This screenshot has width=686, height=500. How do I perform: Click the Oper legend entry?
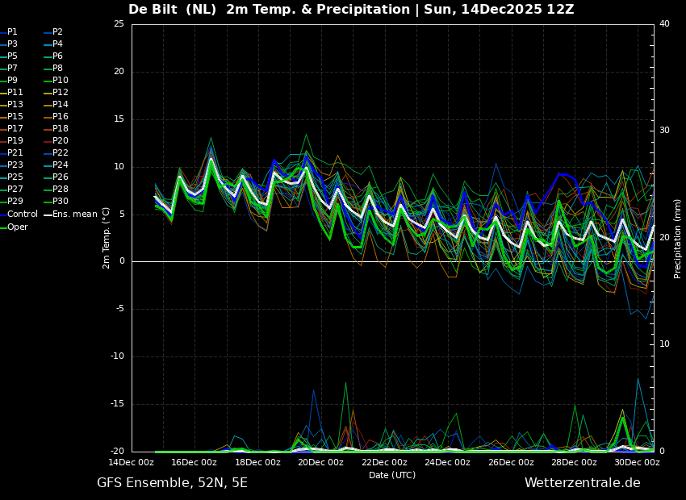(x=18, y=227)
